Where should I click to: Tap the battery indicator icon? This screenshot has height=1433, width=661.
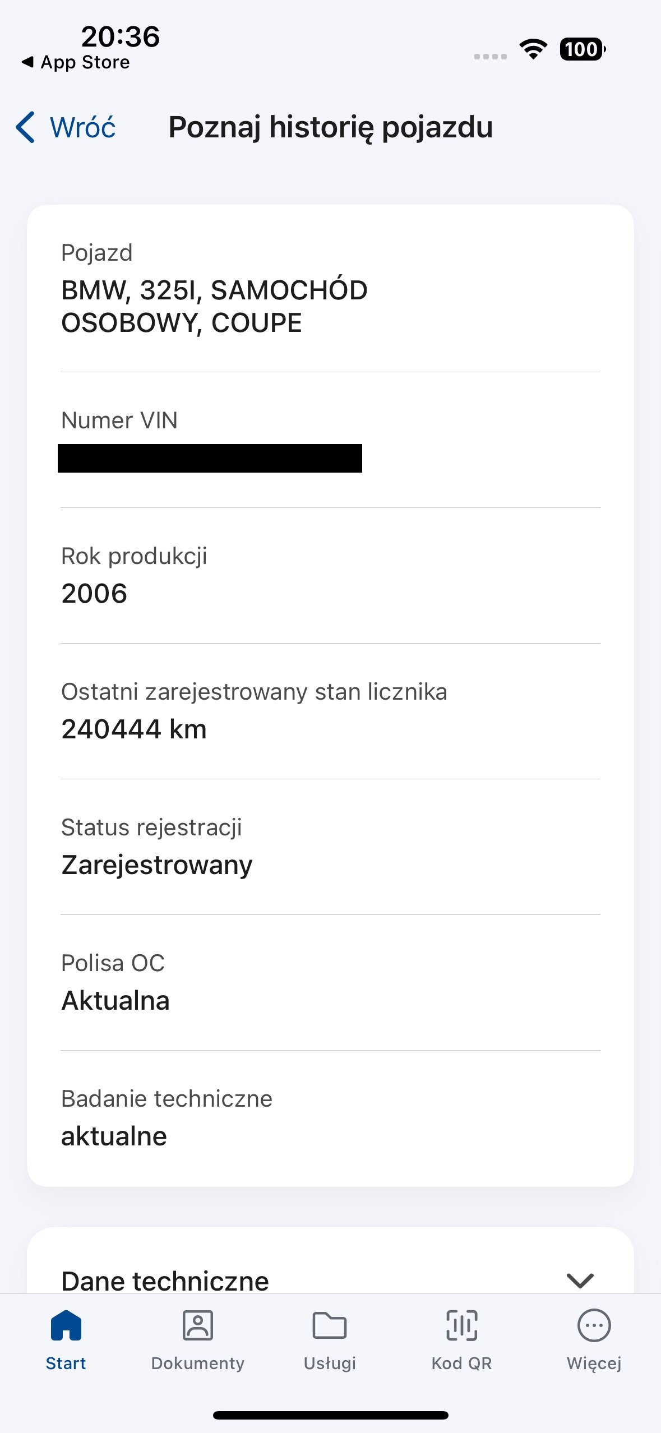tap(582, 49)
